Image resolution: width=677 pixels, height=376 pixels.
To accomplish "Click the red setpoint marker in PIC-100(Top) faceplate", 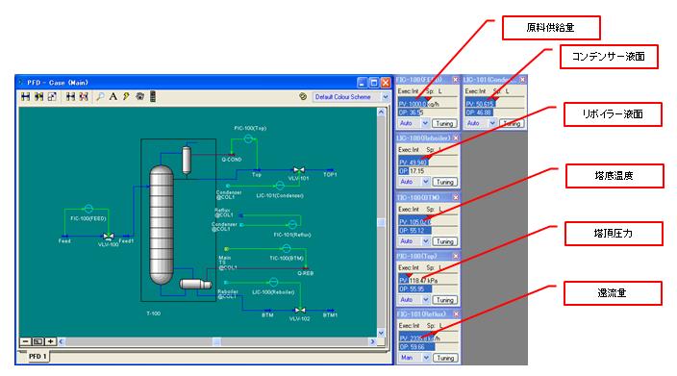I will coord(409,275).
